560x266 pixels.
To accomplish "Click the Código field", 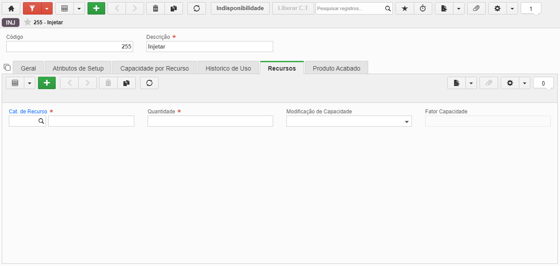I will coord(69,47).
